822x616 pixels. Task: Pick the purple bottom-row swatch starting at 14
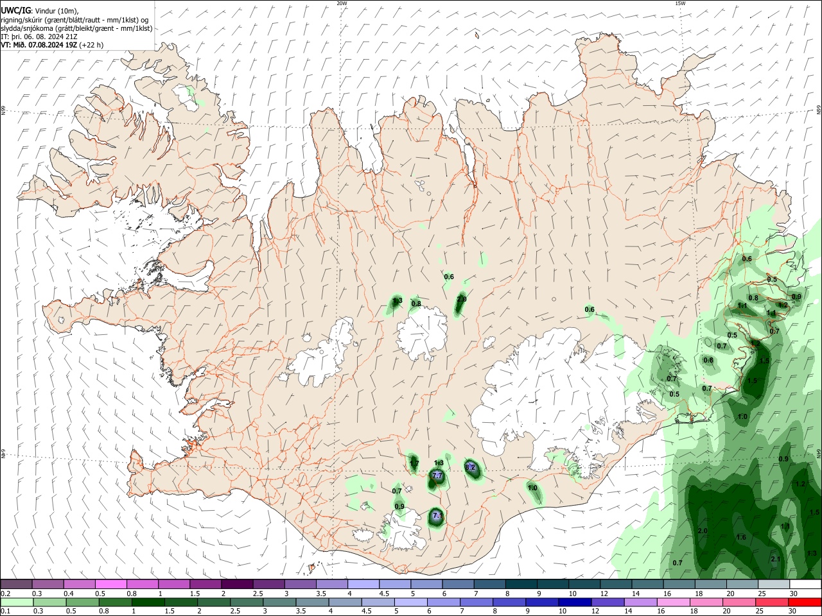tap(640, 603)
